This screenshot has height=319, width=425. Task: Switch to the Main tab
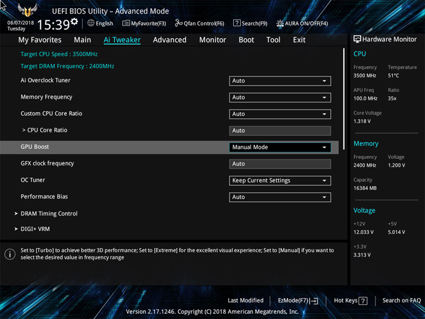(83, 40)
